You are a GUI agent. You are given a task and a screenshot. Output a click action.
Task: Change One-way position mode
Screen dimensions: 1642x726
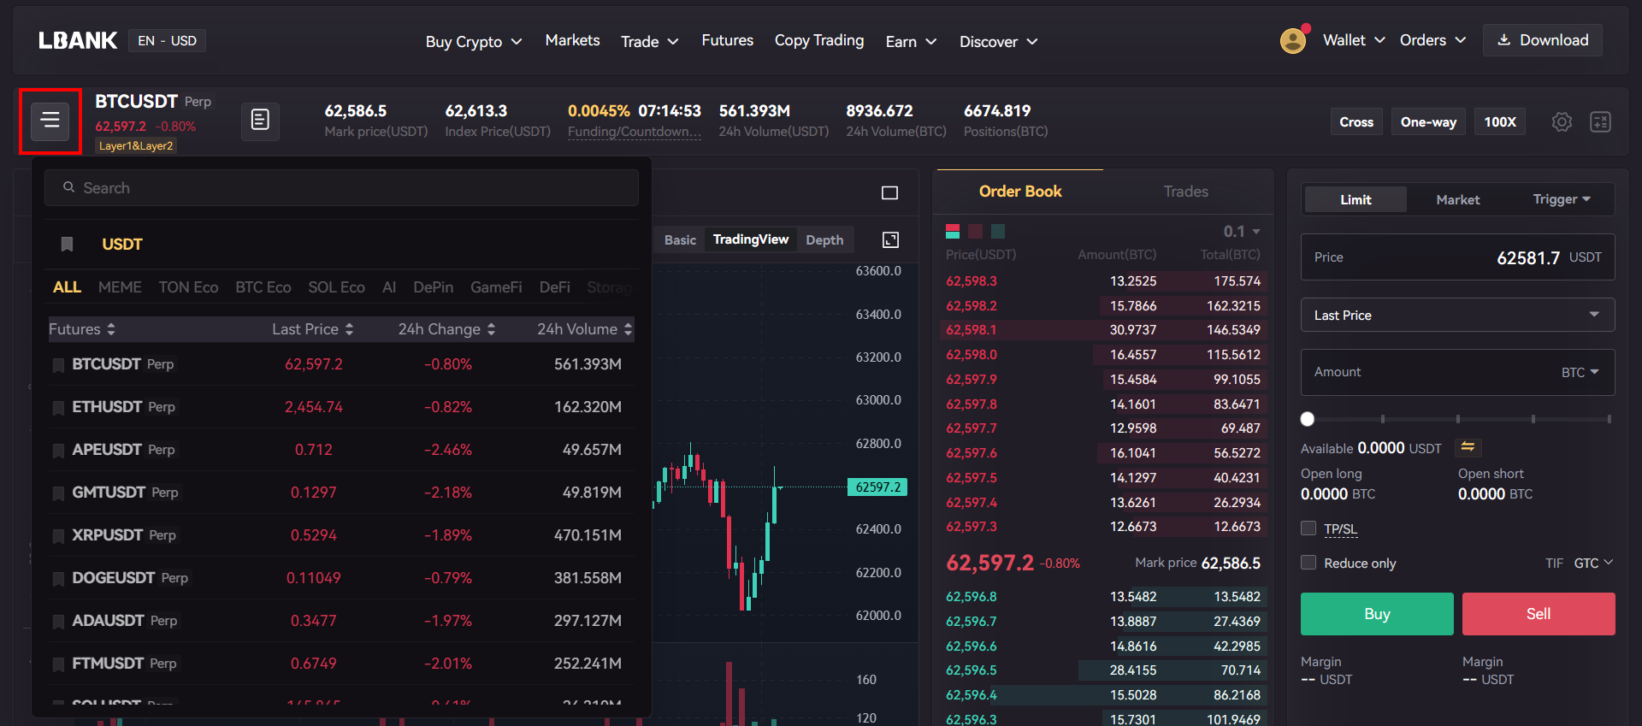pyautogui.click(x=1428, y=121)
